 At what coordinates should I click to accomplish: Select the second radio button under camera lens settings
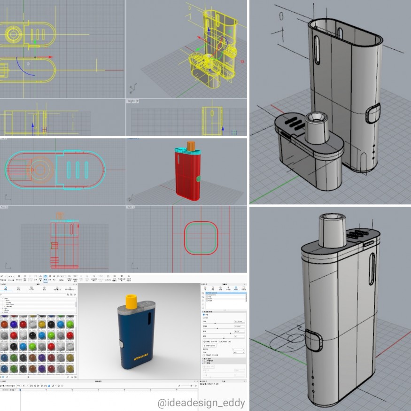pyautogui.click(x=203, y=318)
